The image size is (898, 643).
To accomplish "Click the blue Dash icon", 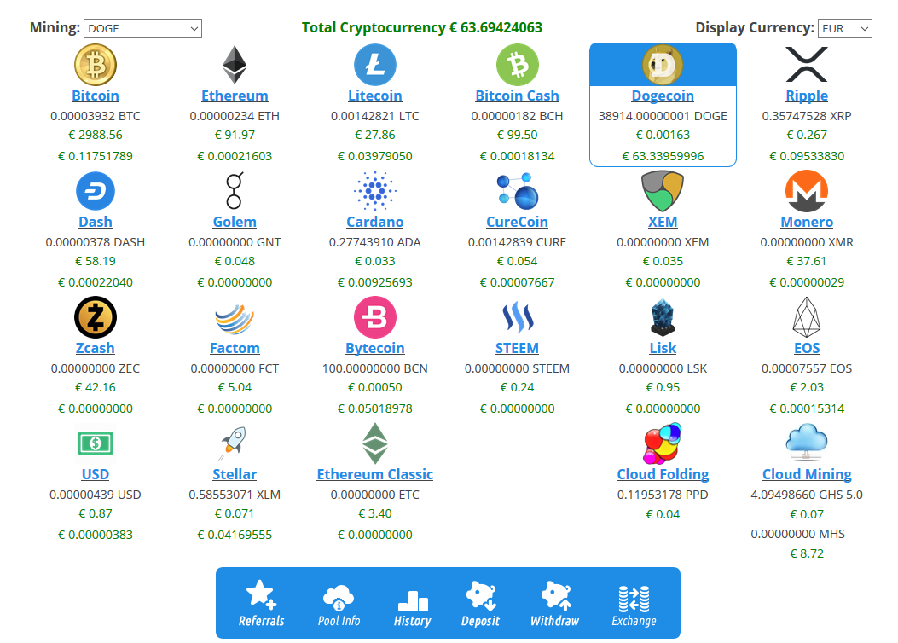I will tap(95, 191).
